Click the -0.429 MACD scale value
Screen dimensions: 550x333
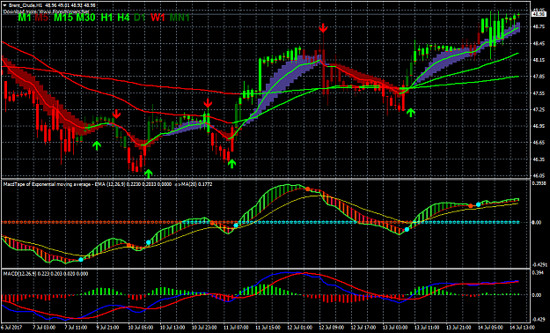click(538, 320)
